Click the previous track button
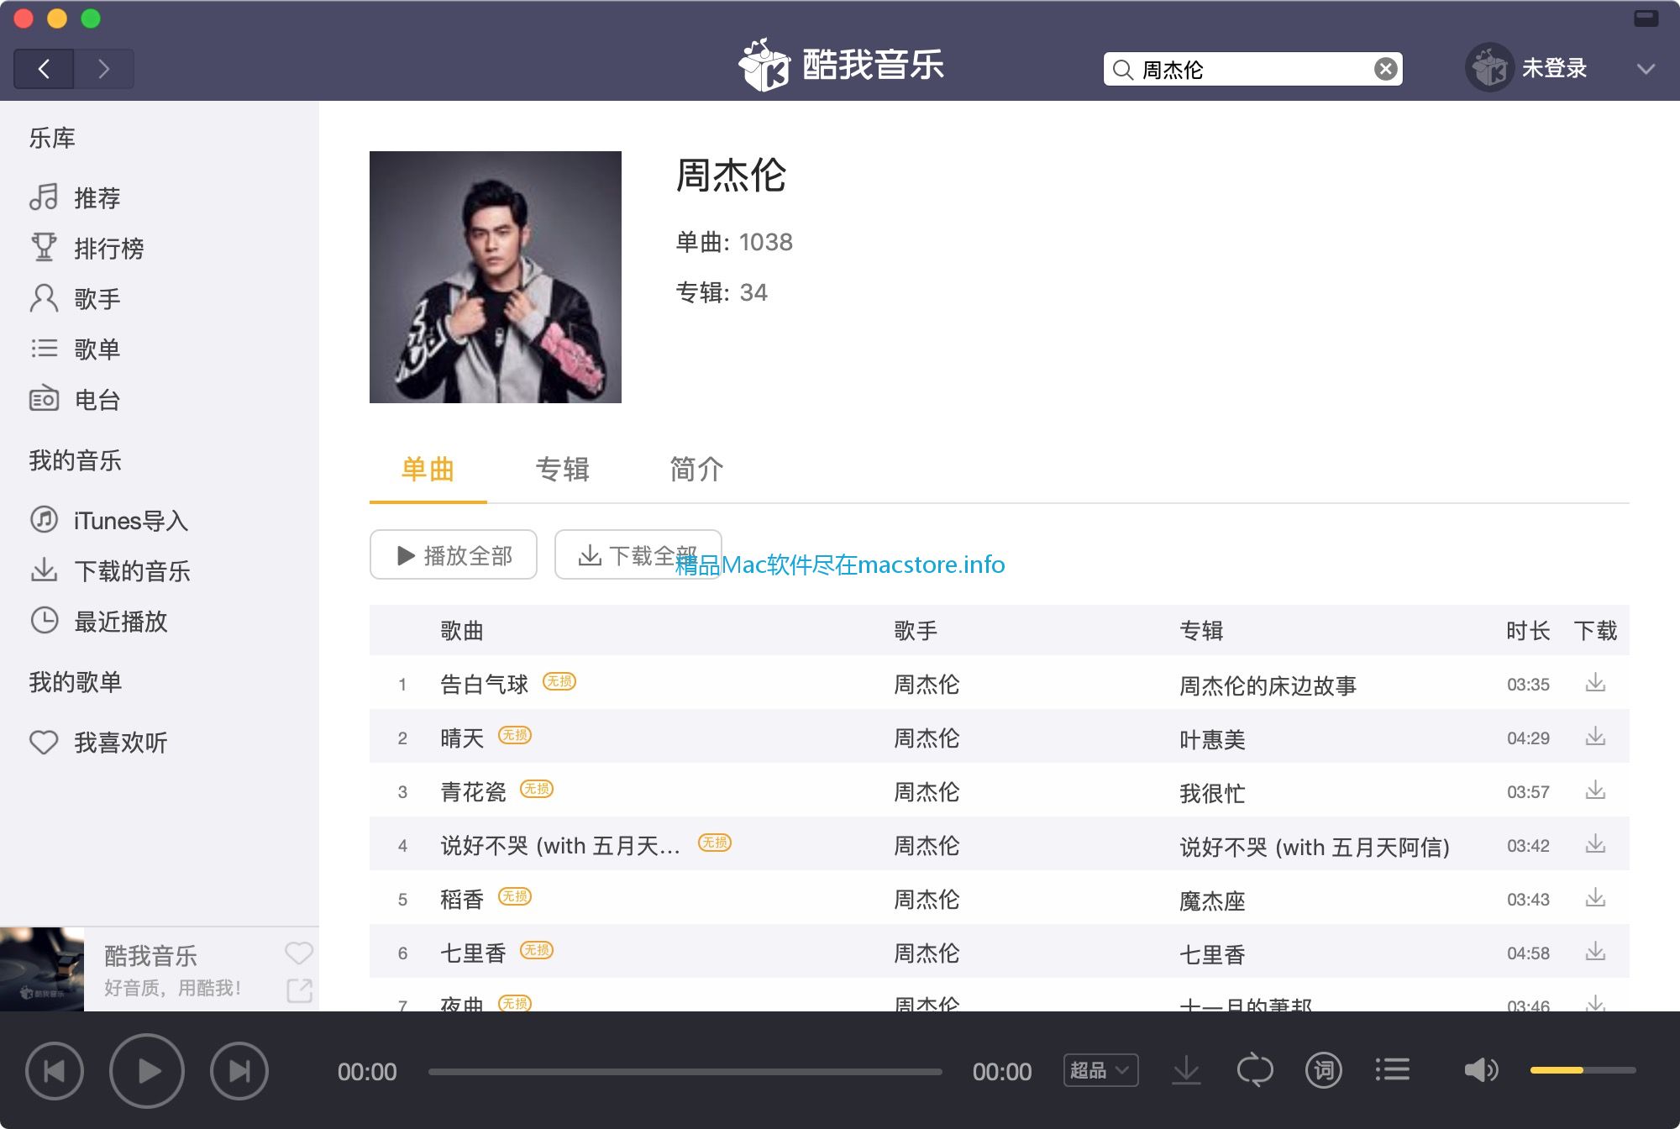 55,1071
